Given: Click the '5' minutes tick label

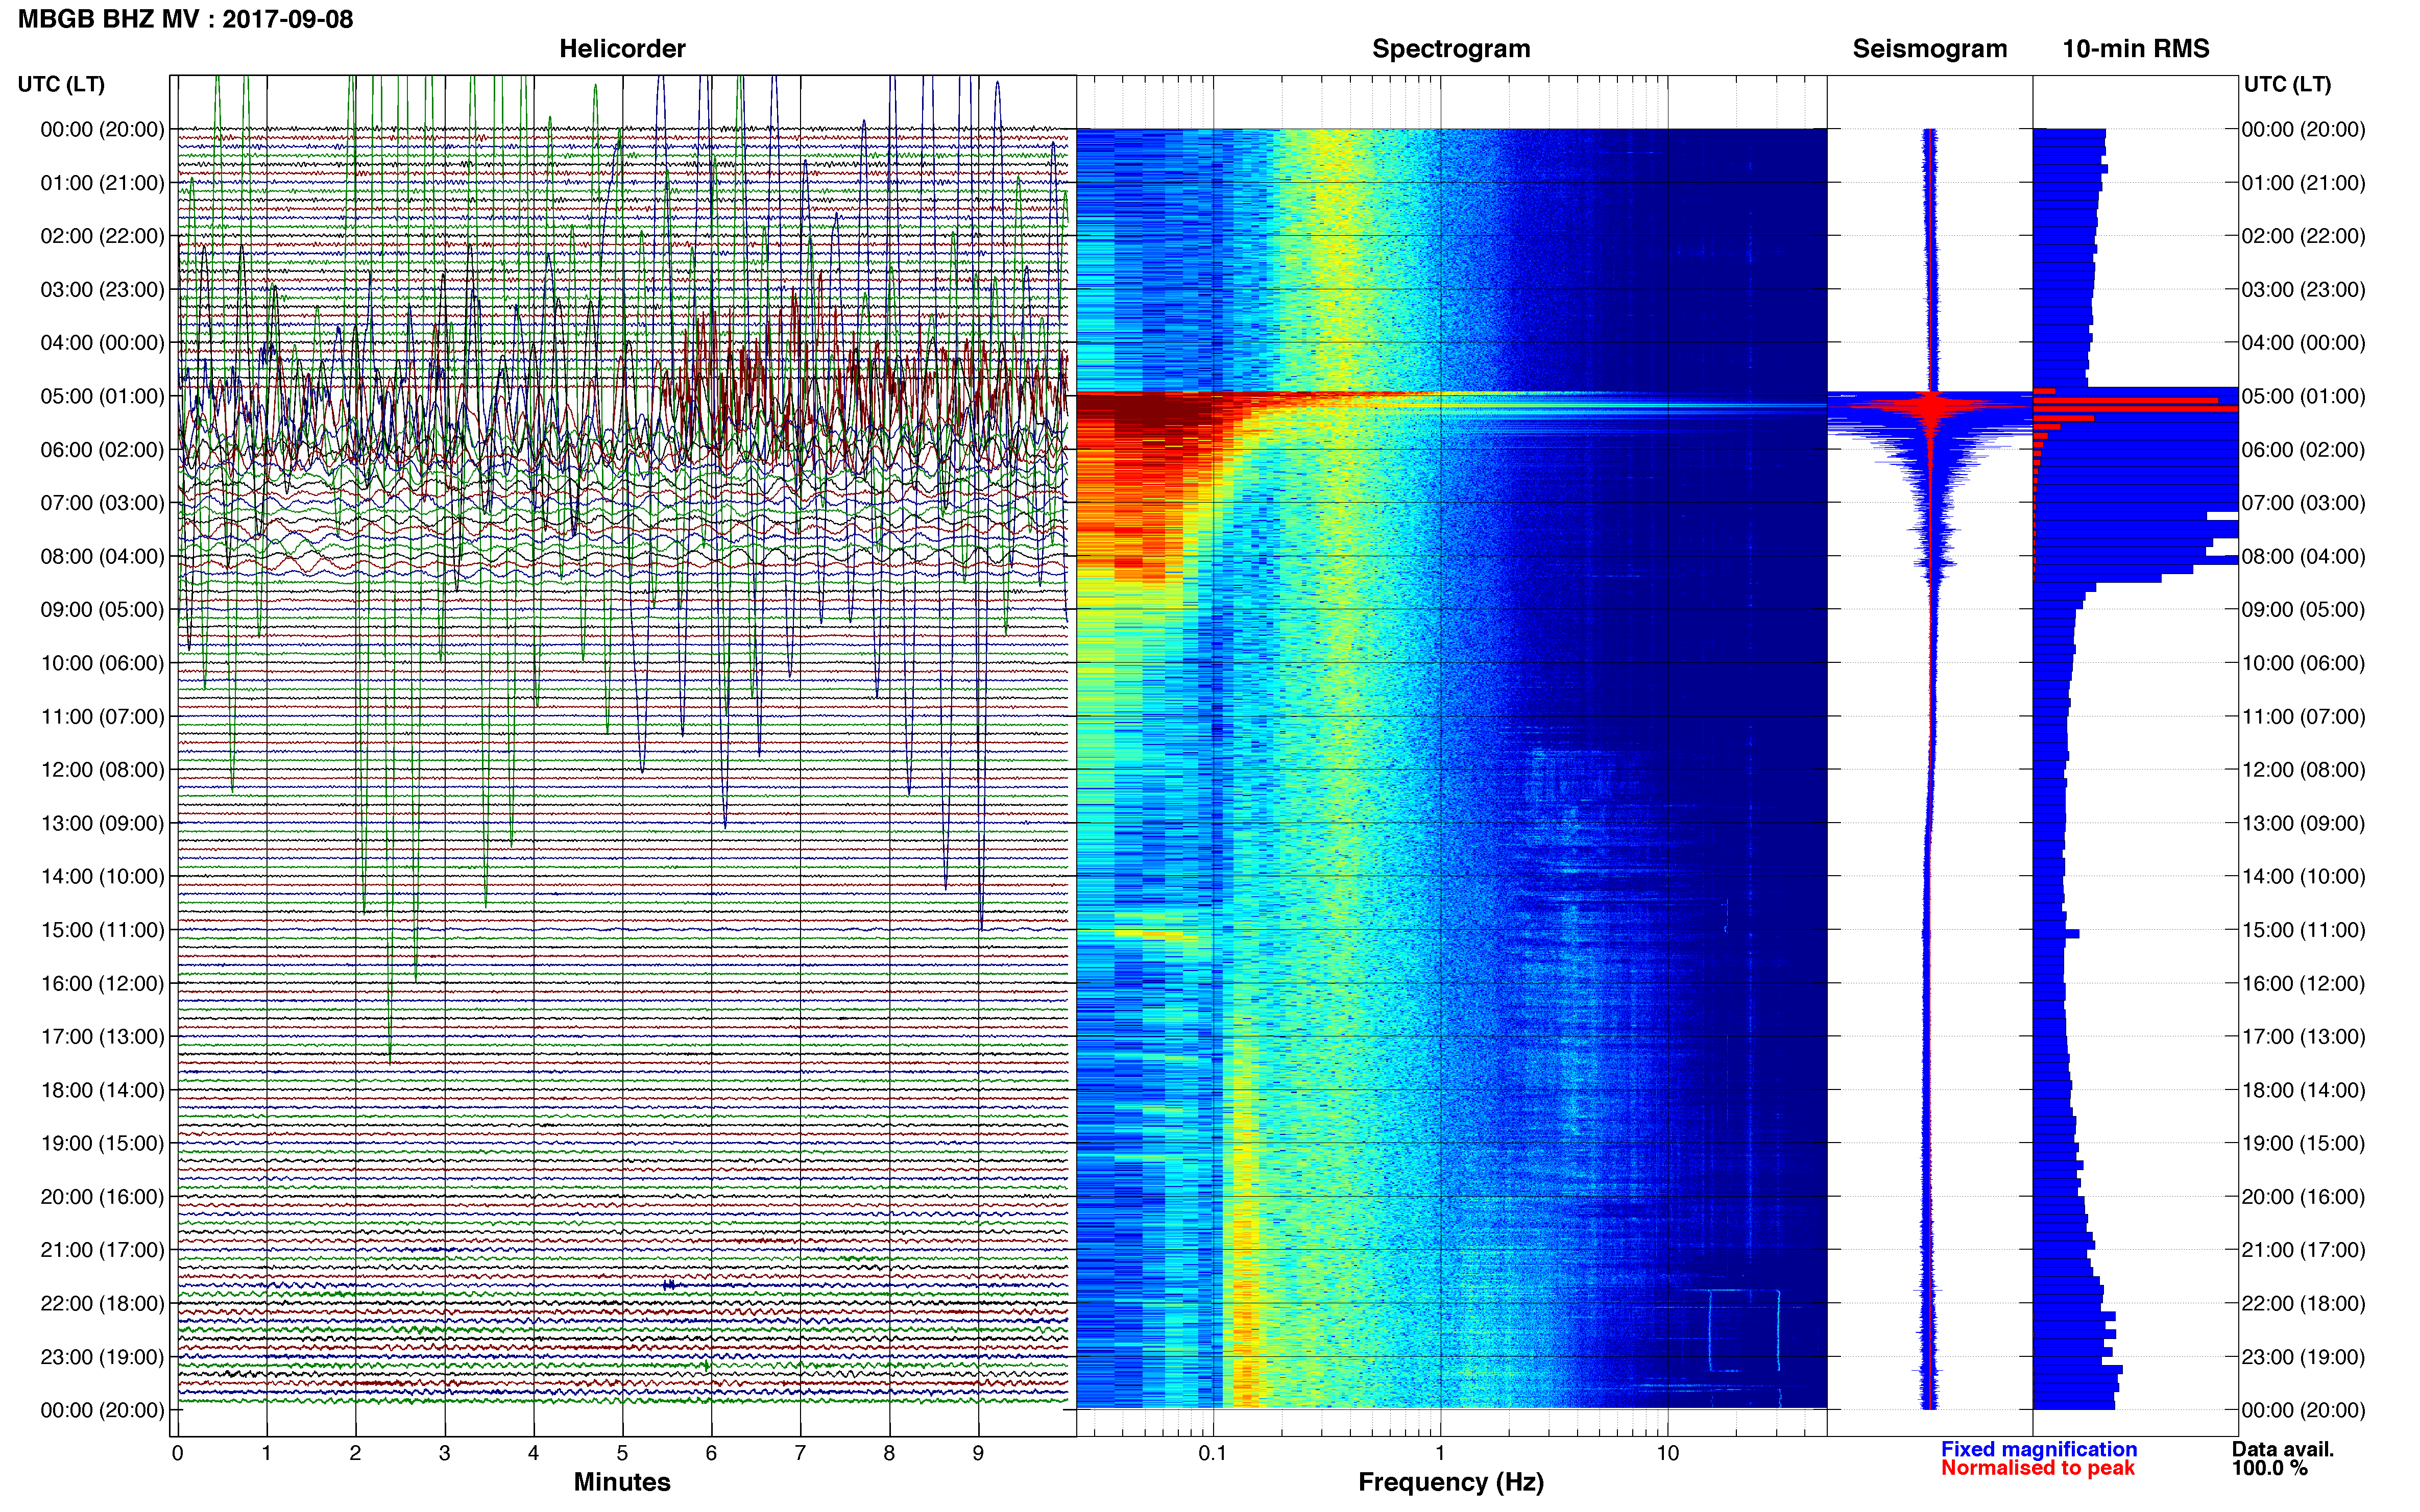Looking at the screenshot, I should tap(622, 1453).
